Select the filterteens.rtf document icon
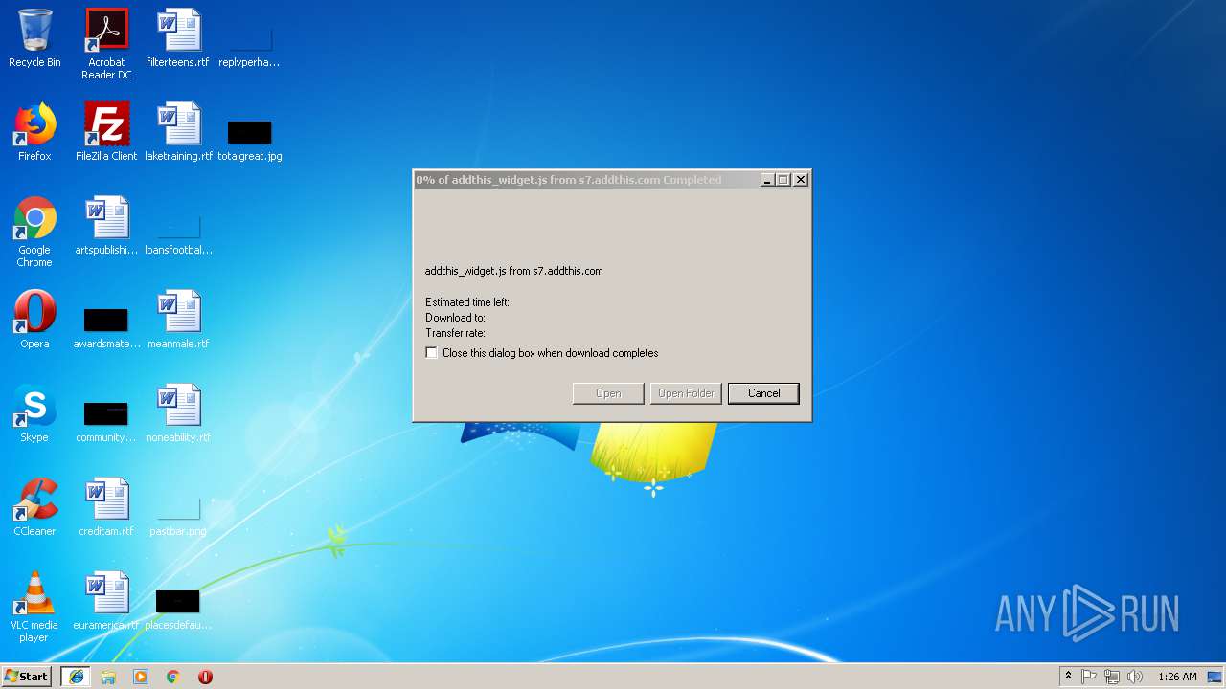 click(x=178, y=38)
